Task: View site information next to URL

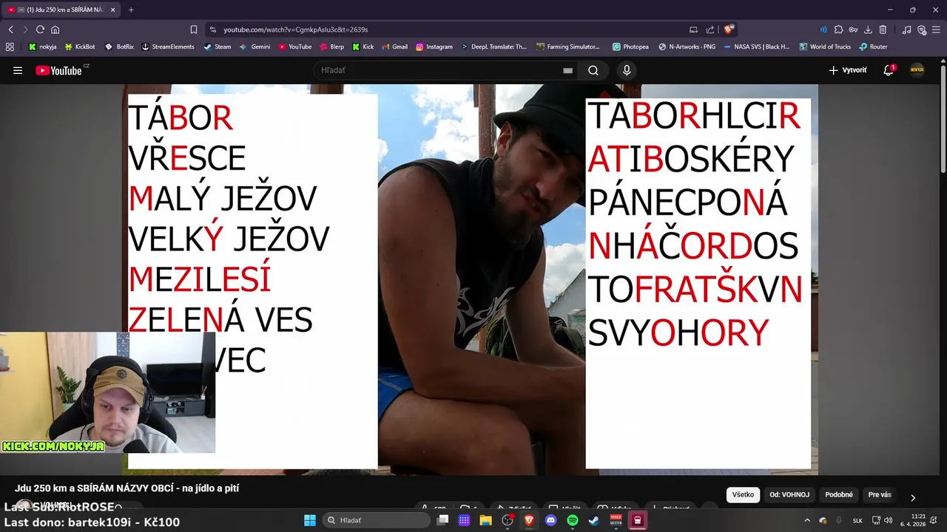Action: pos(213,30)
